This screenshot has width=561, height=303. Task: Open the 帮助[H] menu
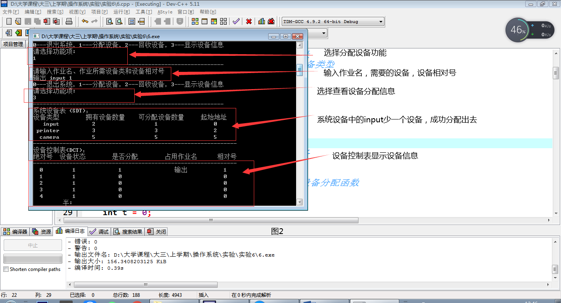point(207,12)
